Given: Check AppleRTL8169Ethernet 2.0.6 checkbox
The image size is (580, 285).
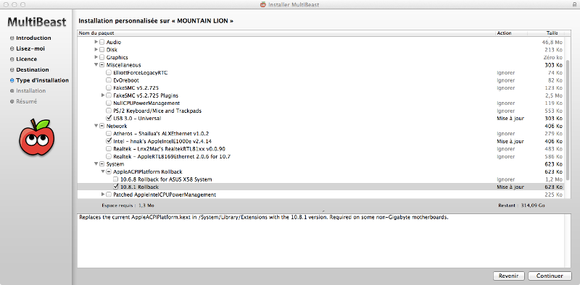Looking at the screenshot, I should 108,156.
